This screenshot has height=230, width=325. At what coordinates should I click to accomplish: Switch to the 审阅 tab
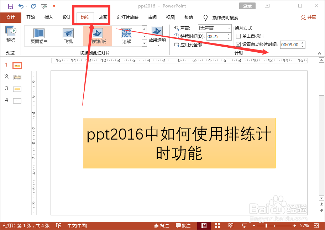[152, 17]
